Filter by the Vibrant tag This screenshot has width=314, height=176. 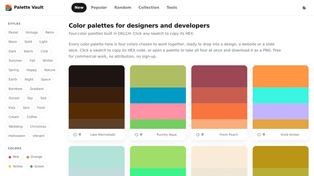click(38, 136)
